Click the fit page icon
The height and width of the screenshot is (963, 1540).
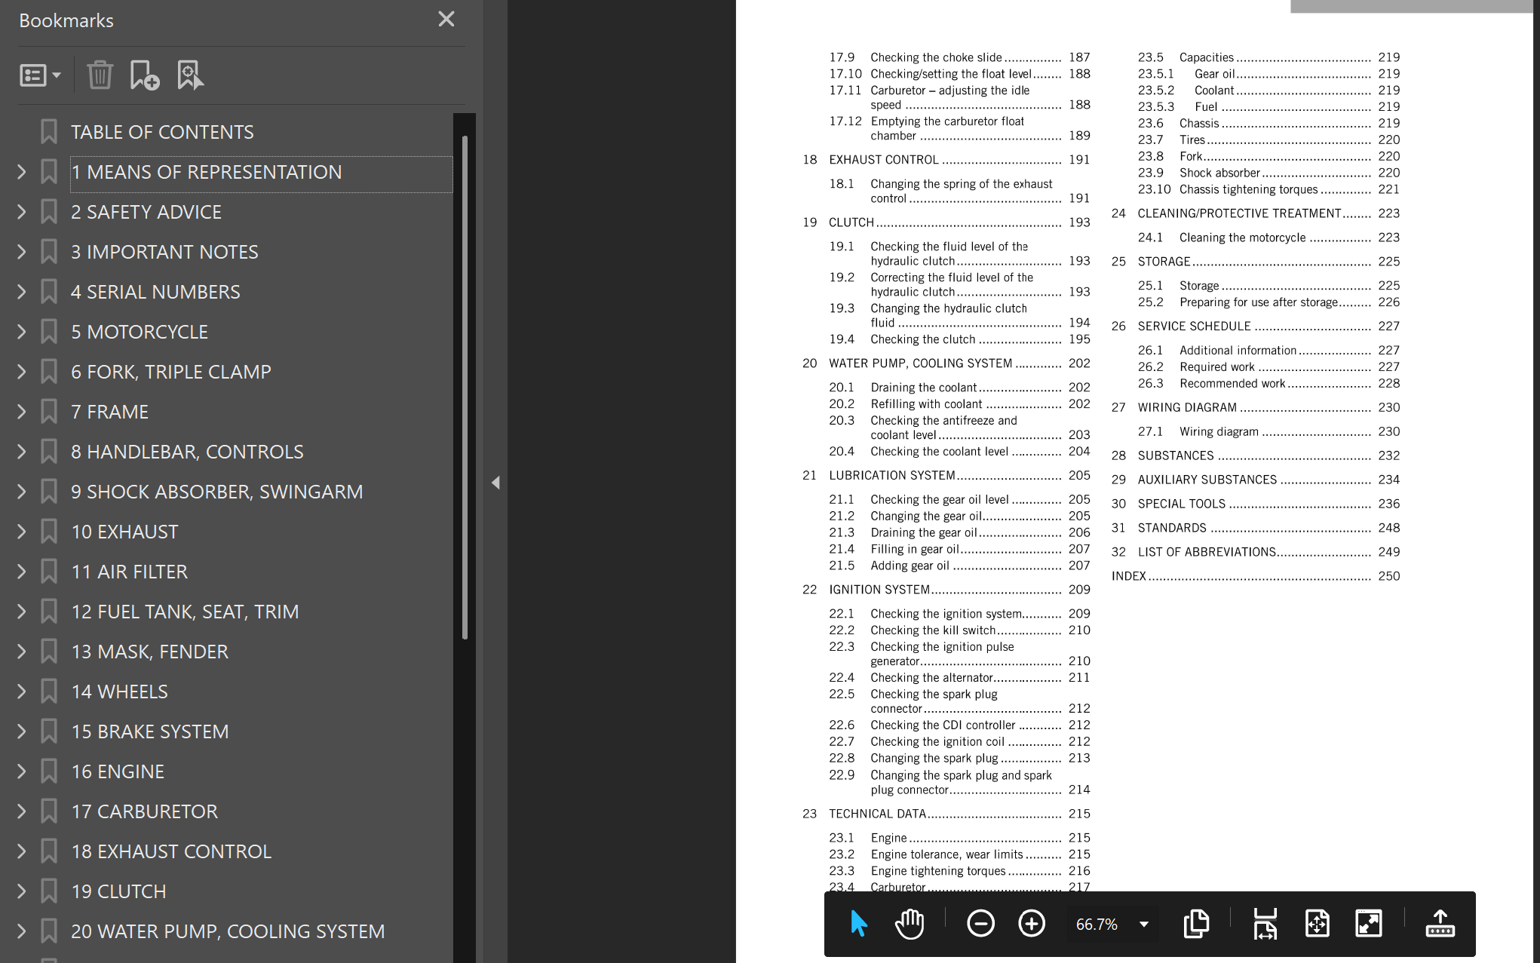pos(1317,923)
